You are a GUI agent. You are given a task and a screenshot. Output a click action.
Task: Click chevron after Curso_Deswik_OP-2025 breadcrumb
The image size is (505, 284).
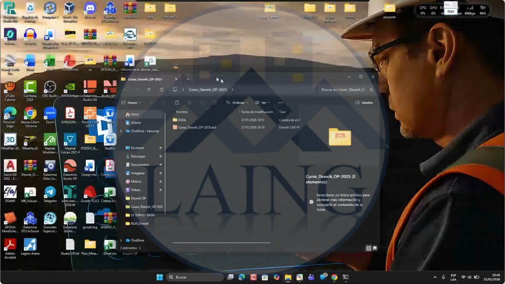(x=232, y=90)
